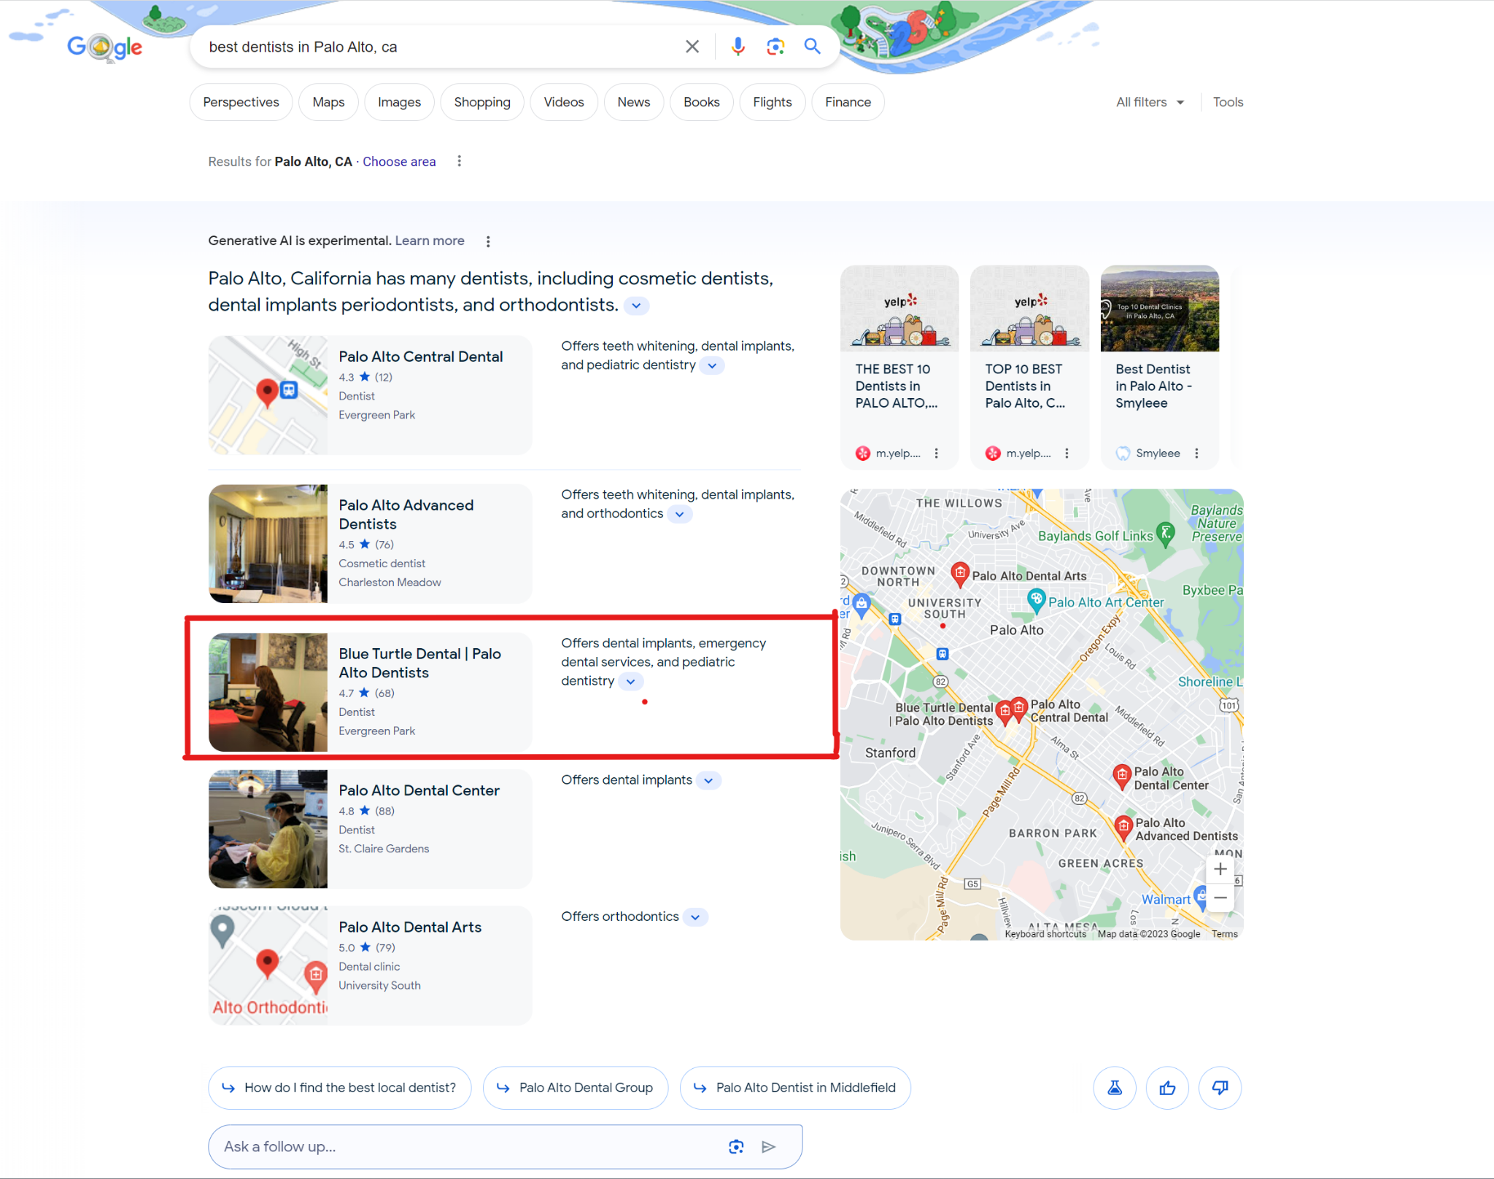Click the Labs flask icon button
This screenshot has width=1494, height=1179.
[1115, 1088]
